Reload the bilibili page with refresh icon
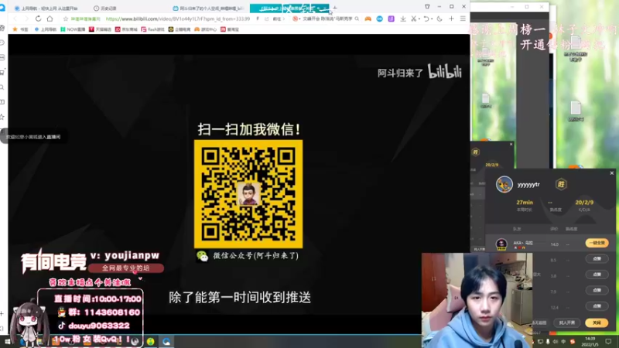Image resolution: width=619 pixels, height=348 pixels. 38,19
